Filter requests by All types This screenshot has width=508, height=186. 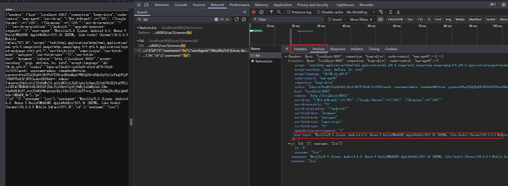click(380, 19)
